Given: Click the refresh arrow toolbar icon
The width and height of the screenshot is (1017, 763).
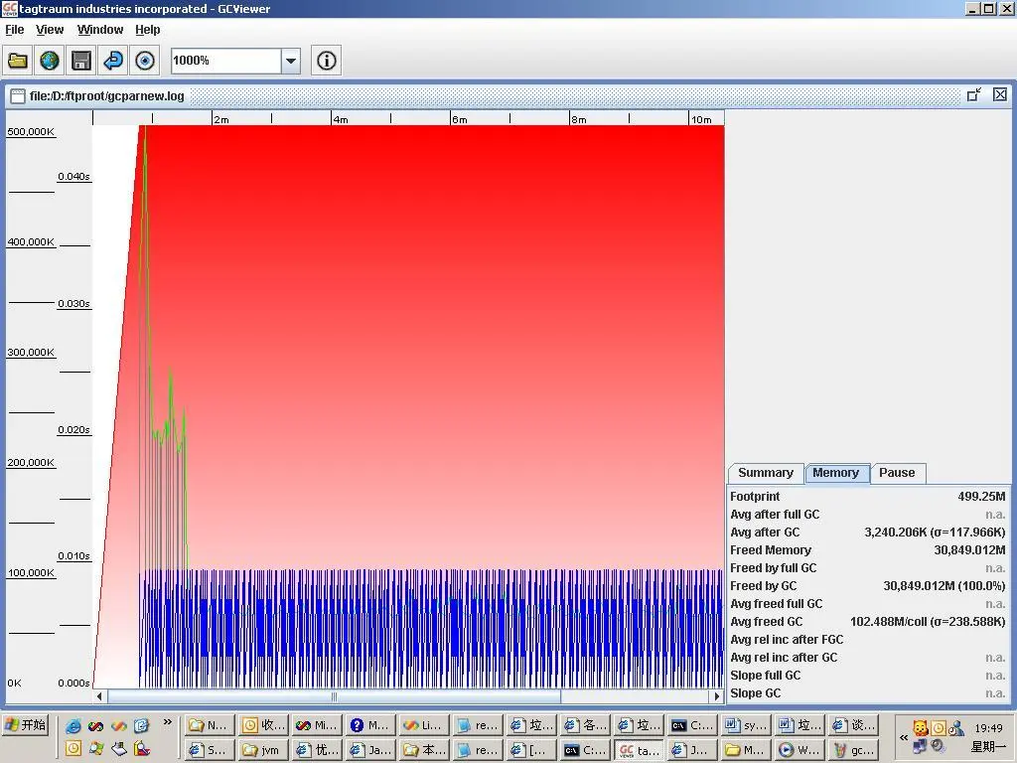Looking at the screenshot, I should click(113, 61).
